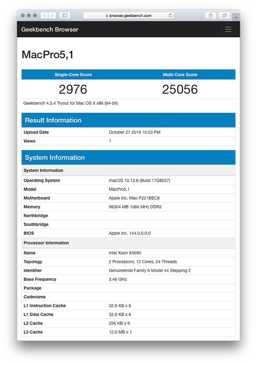This screenshot has width=257, height=365.
Task: Click the System Information blue section header
Action: tap(55, 158)
